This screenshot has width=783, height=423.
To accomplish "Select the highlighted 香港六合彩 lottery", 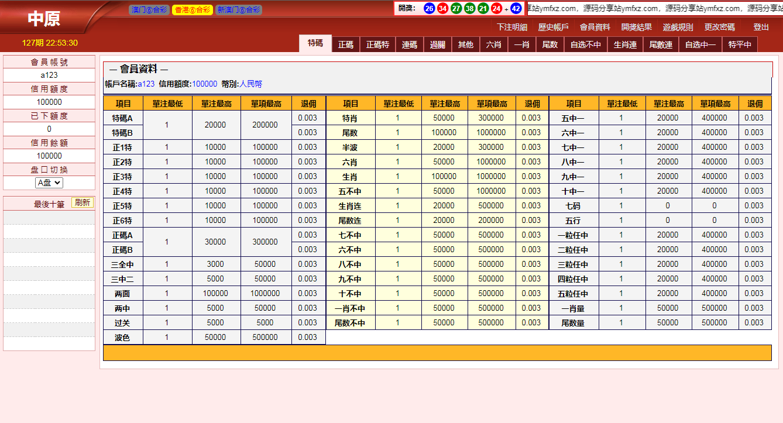I will (x=192, y=10).
